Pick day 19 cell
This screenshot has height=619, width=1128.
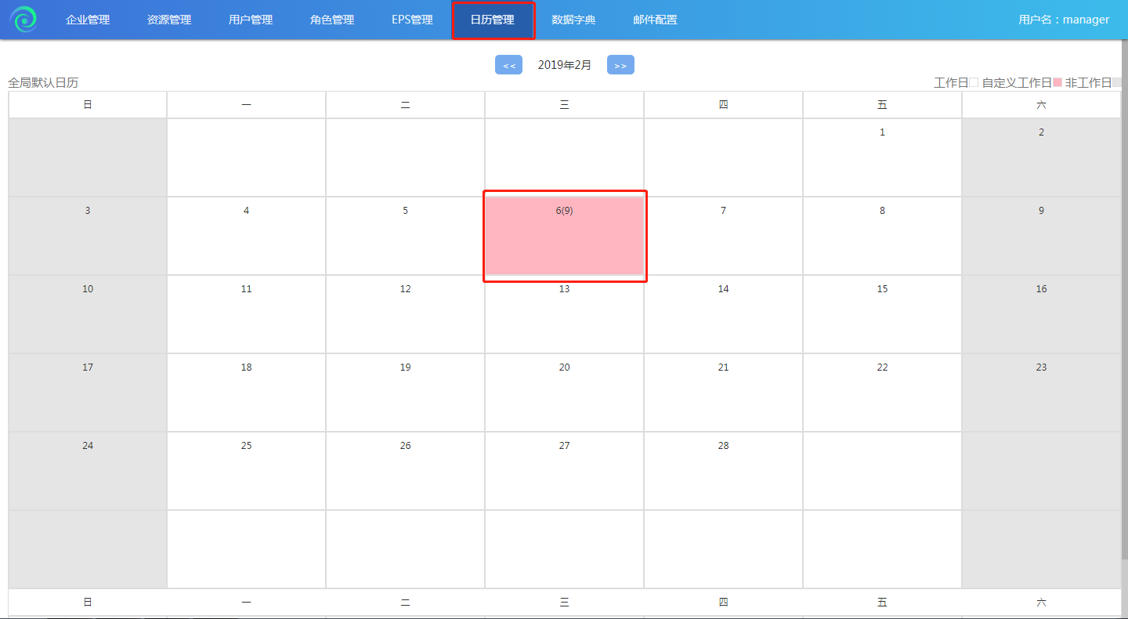[405, 393]
